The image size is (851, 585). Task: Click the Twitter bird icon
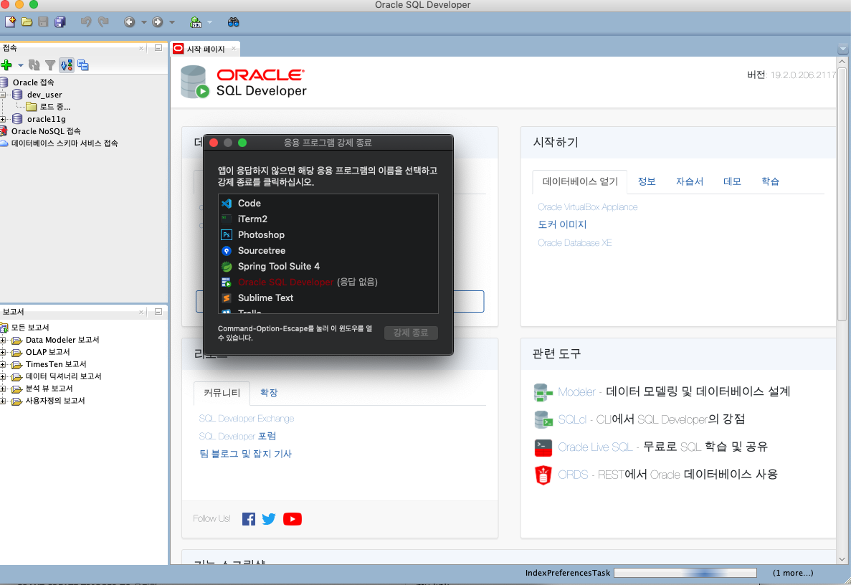point(269,519)
